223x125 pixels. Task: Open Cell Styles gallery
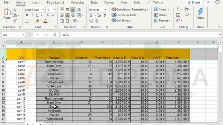pyautogui.click(x=121, y=20)
